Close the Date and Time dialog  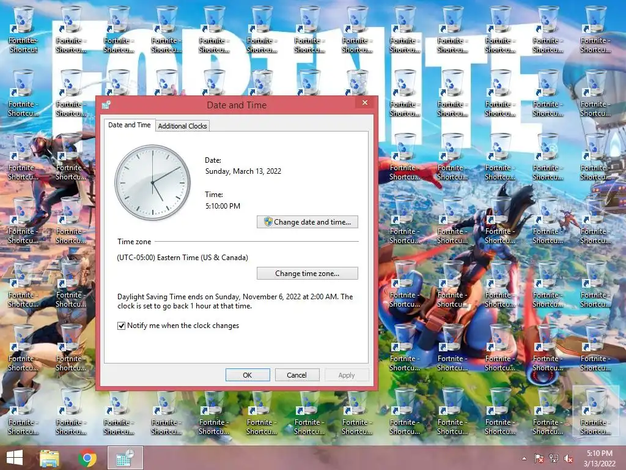point(365,103)
